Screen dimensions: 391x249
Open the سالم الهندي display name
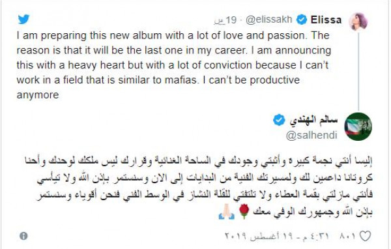pyautogui.click(x=313, y=120)
